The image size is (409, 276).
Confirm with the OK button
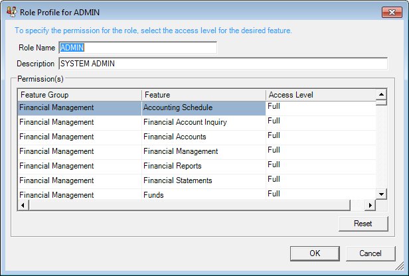(315, 253)
